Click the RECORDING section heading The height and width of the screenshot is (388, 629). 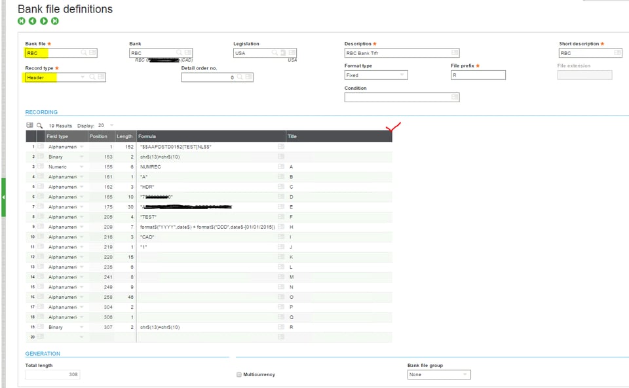(41, 111)
